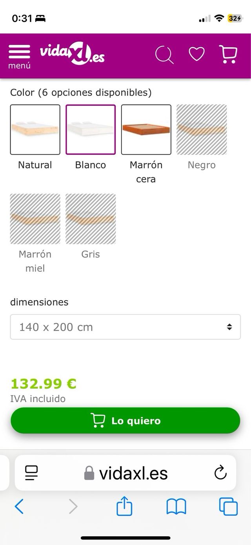Tap the lock icon in the address bar
This screenshot has height=545, width=251.
click(x=91, y=473)
